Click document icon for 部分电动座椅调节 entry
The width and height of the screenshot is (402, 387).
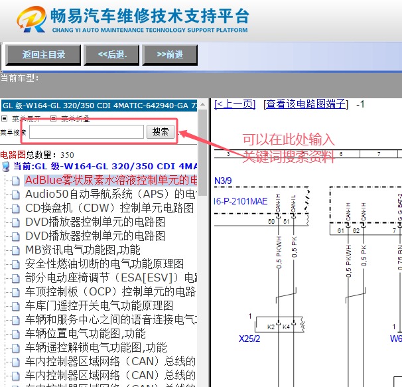(16, 278)
